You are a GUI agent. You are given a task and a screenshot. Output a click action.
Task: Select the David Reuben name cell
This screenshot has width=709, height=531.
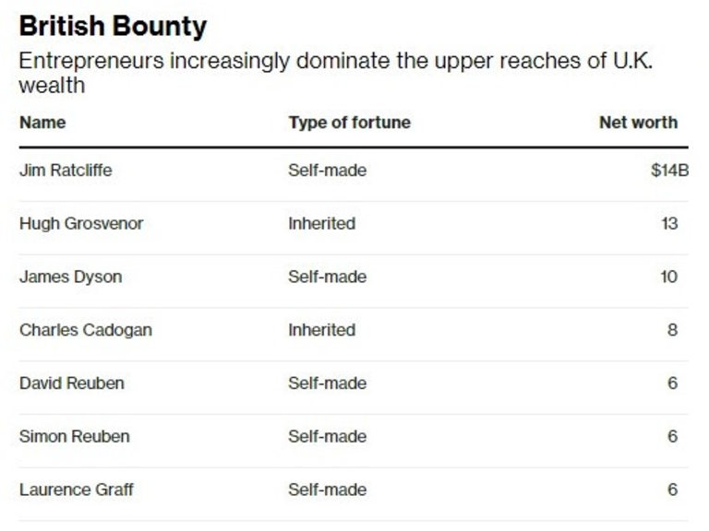coord(71,383)
